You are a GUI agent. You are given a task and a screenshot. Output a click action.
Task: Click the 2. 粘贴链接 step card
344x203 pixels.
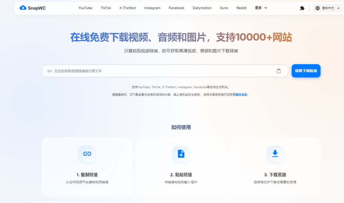point(181,167)
